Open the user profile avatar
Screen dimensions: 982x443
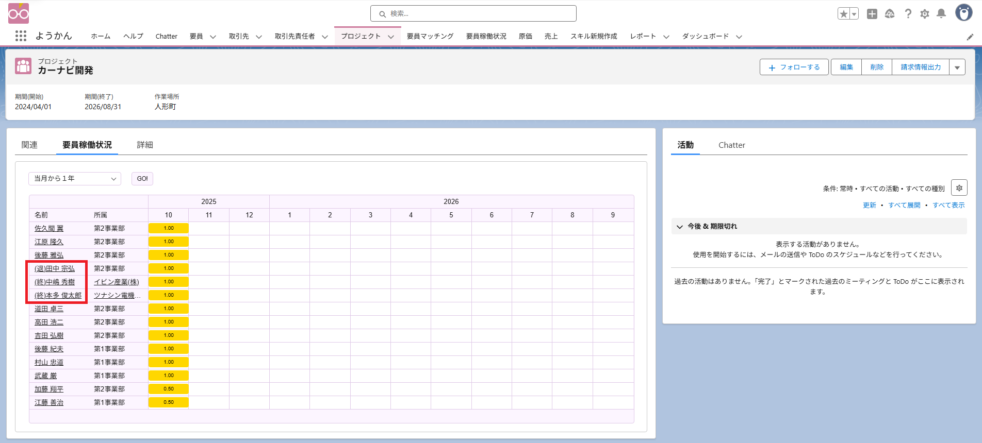(x=963, y=13)
